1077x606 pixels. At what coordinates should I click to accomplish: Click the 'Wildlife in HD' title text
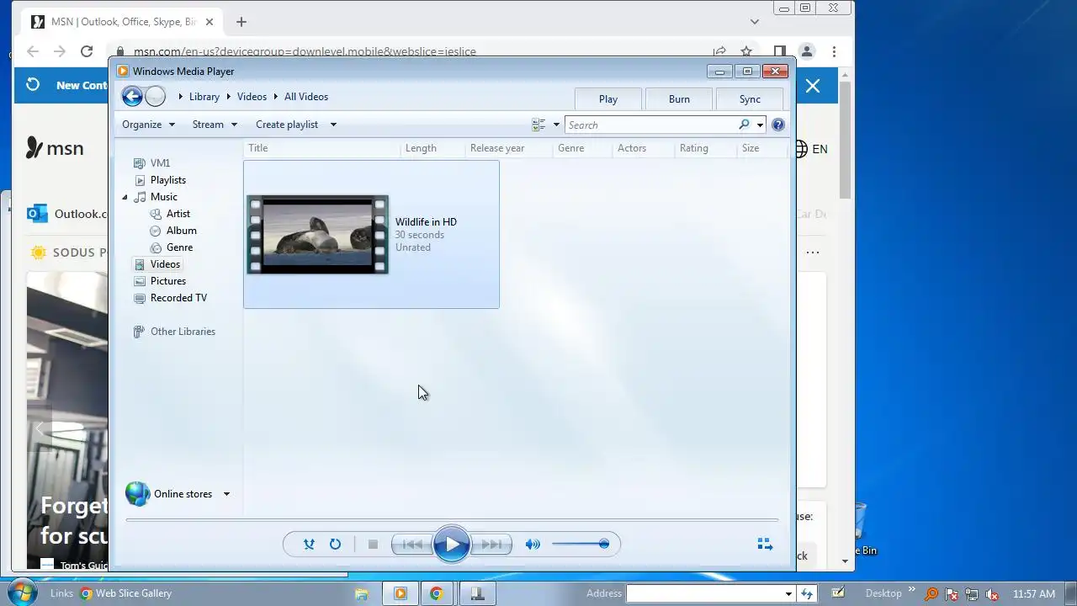click(x=426, y=222)
